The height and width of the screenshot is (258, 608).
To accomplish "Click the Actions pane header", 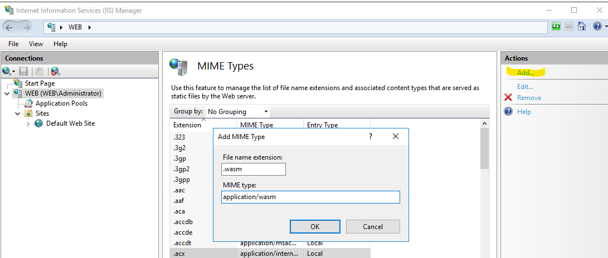I will pos(554,58).
